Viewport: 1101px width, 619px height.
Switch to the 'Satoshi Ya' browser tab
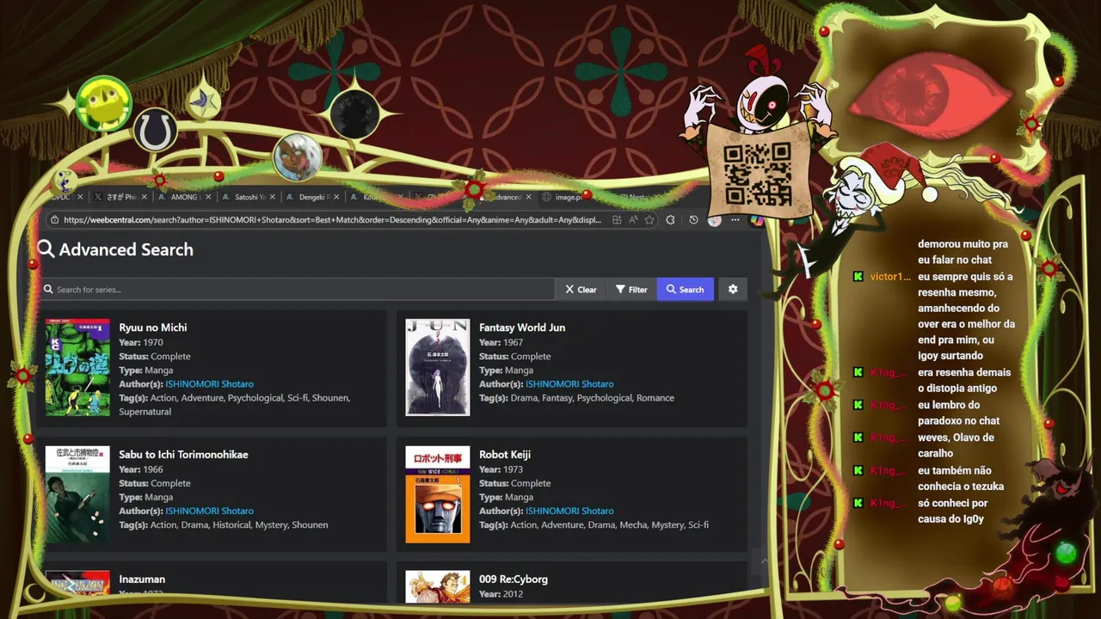point(249,197)
